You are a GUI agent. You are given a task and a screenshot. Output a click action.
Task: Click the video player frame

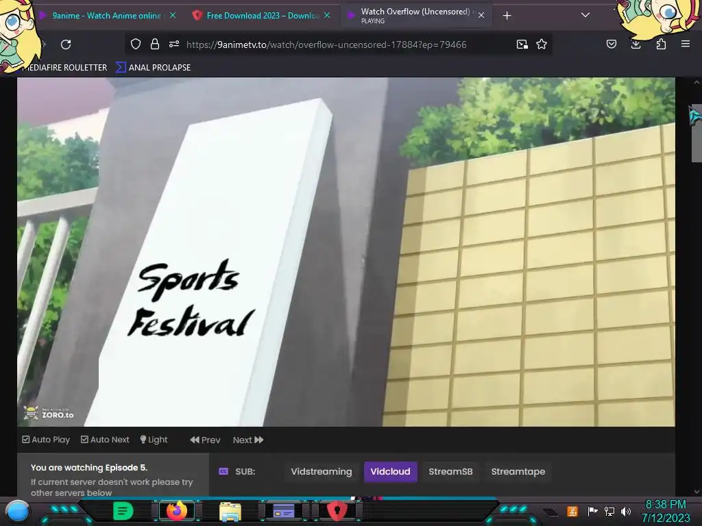click(x=346, y=252)
